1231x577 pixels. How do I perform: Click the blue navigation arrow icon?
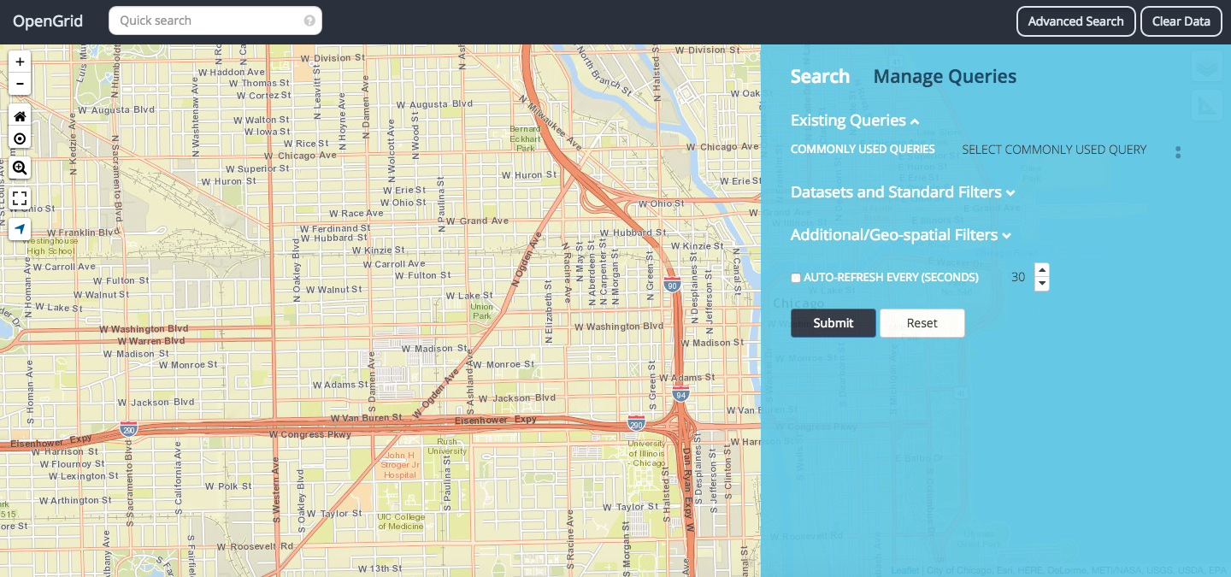(20, 229)
